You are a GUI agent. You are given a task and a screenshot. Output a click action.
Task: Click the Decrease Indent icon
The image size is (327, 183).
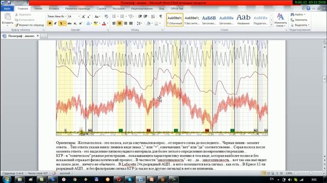[140, 16]
